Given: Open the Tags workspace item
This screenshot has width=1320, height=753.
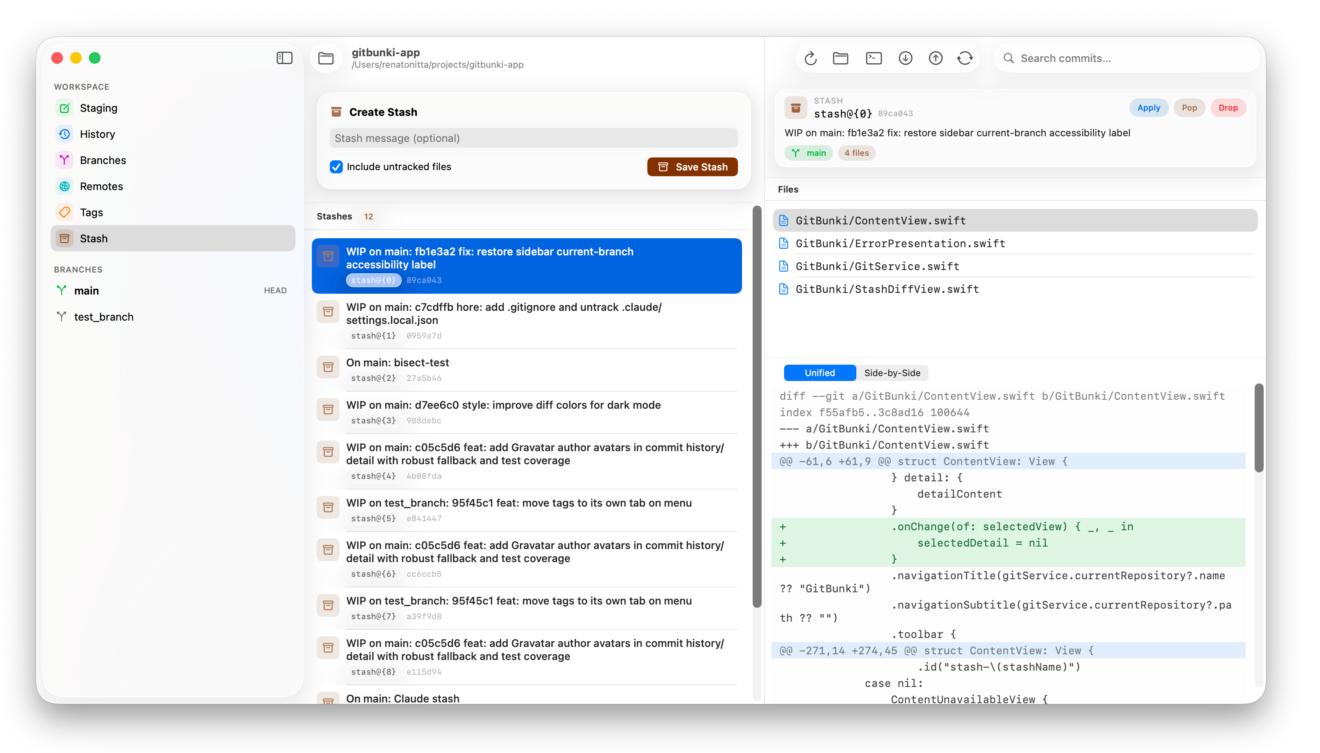Looking at the screenshot, I should [x=173, y=213].
